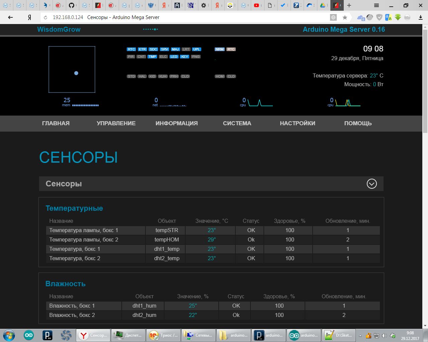
Task: Bookmark this page with the star icon
Action: [345, 17]
